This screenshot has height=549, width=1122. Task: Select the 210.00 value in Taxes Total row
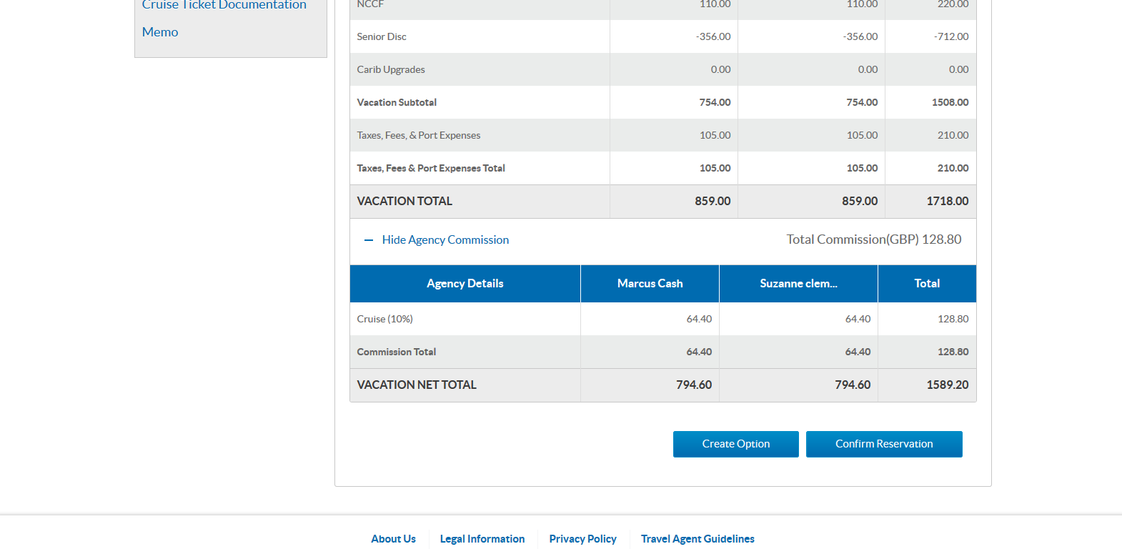click(953, 168)
